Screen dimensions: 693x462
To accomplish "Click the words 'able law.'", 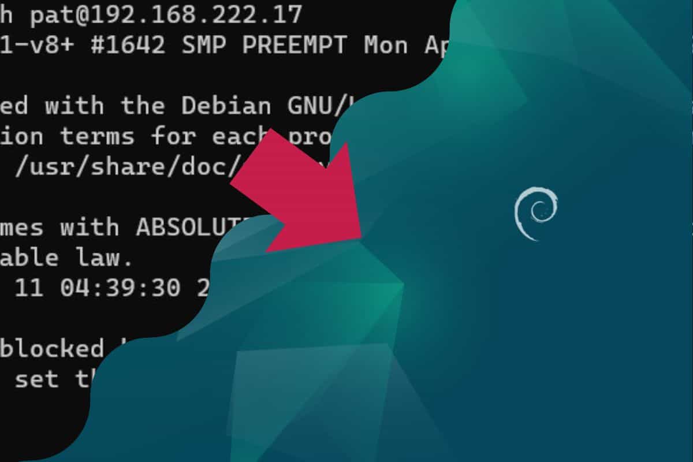I will tap(66, 258).
